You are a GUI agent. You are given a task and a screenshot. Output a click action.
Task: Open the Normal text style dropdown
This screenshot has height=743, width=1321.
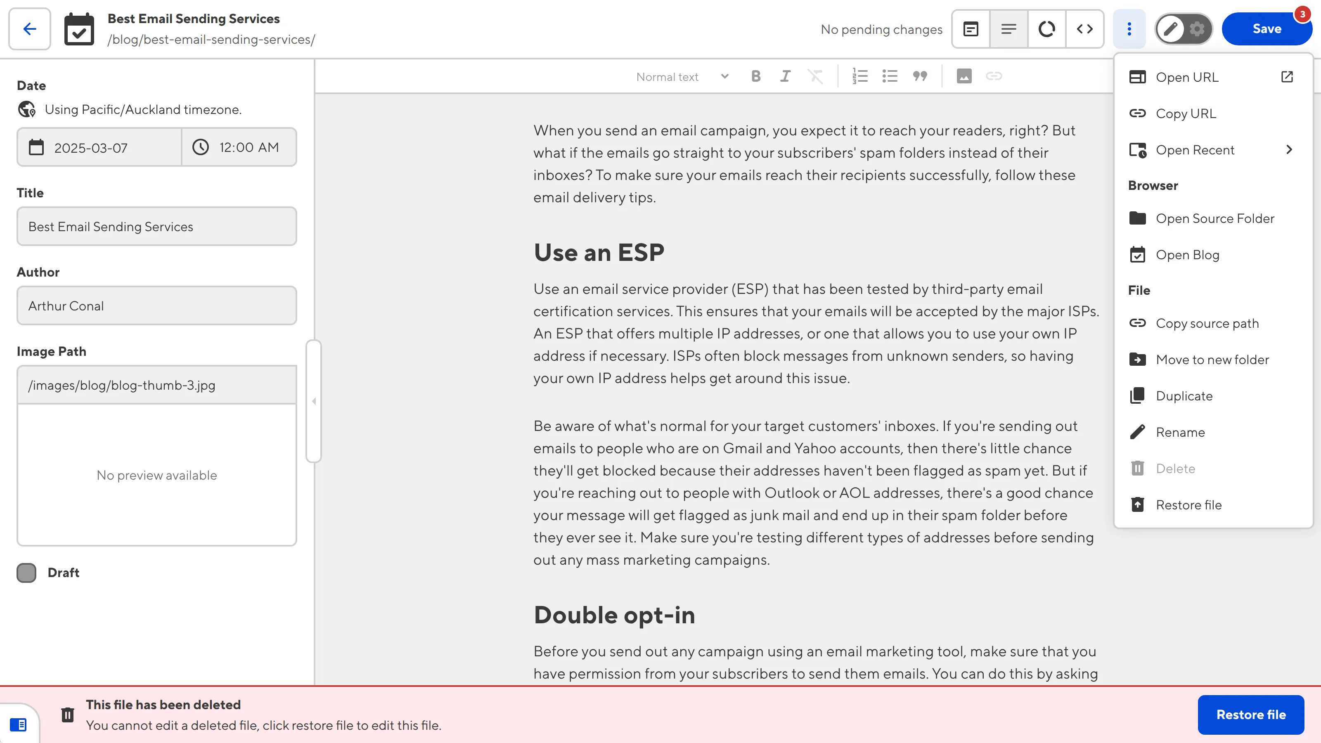click(x=682, y=76)
